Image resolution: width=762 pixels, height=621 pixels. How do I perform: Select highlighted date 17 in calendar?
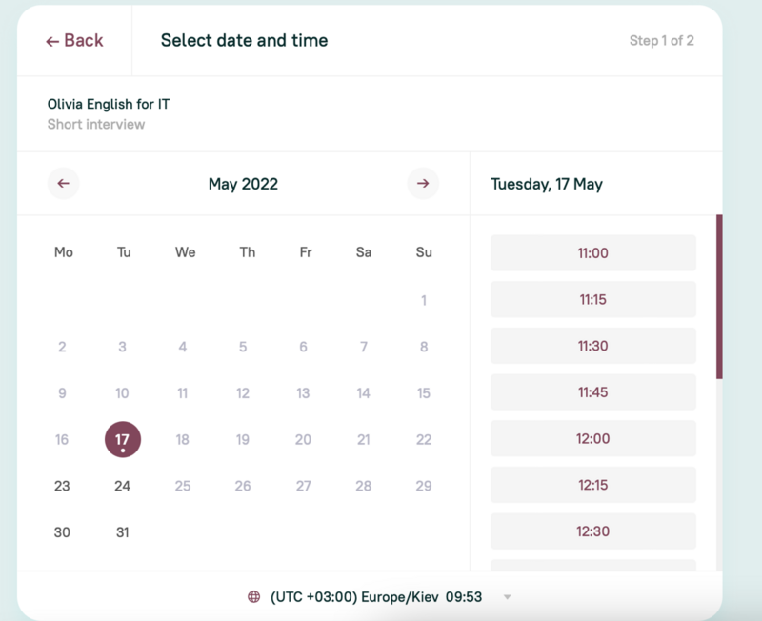[123, 439]
